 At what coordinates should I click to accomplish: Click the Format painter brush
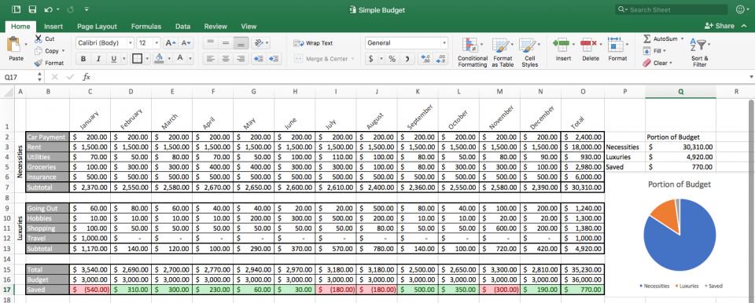(39, 63)
